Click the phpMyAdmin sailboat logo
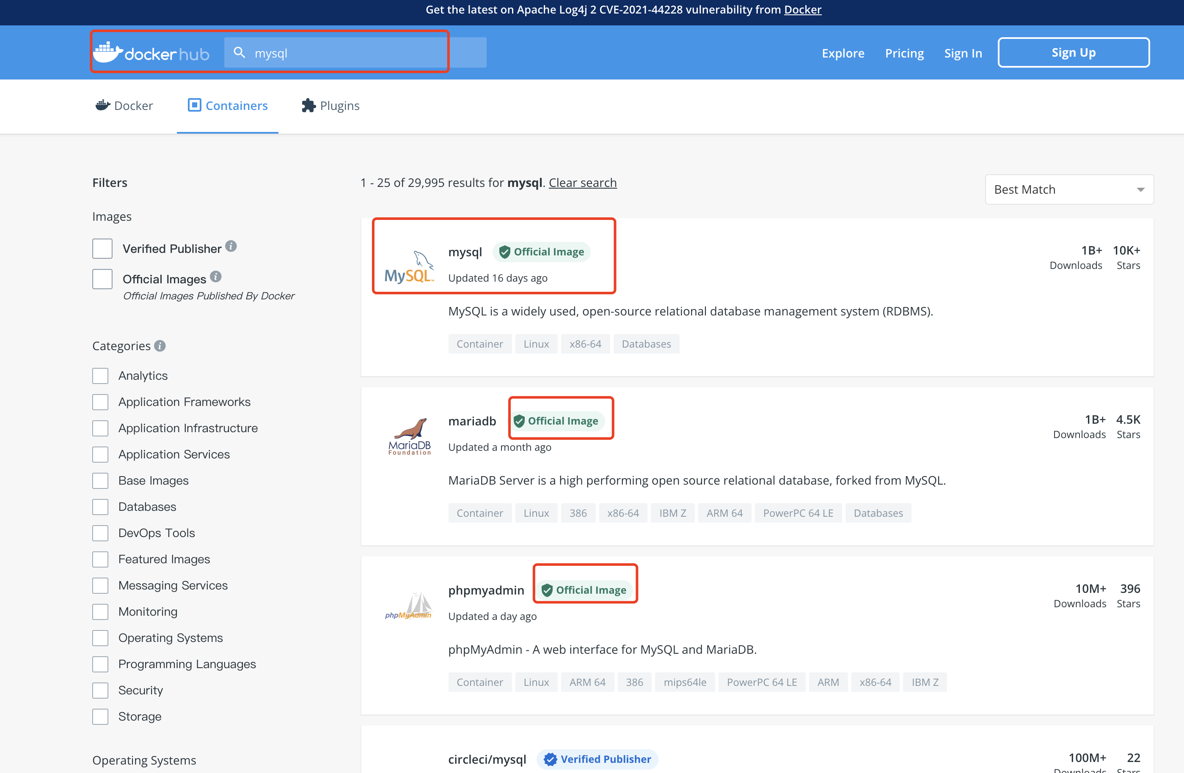The height and width of the screenshot is (773, 1184). (409, 605)
